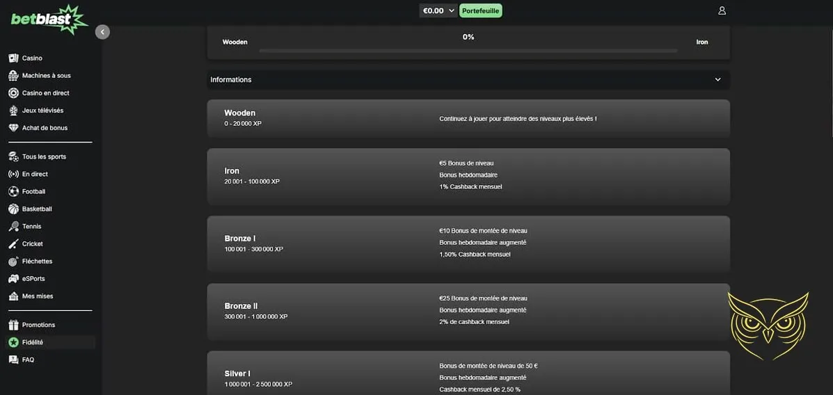Viewport: 833px width, 395px height.
Task: Click the Basketball icon
Action: pos(13,209)
